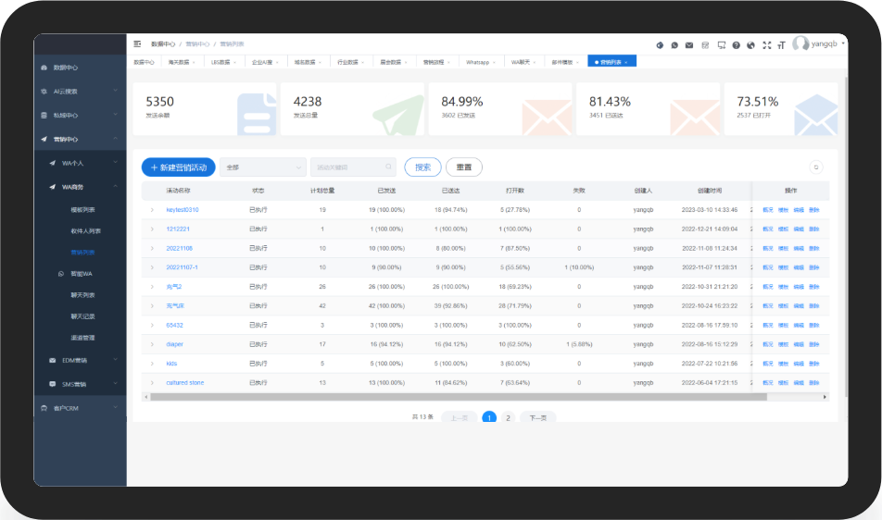Click the blue 新建营销活动 button

[x=178, y=167]
